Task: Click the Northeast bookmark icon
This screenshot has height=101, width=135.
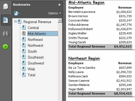Action: pos(24,39)
